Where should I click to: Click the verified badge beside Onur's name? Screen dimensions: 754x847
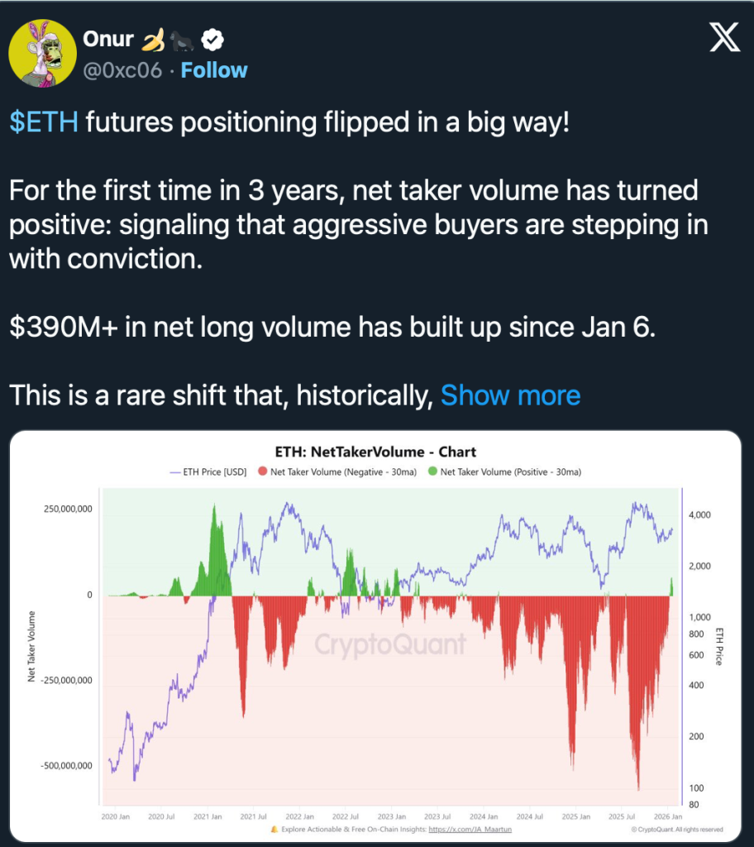click(213, 38)
